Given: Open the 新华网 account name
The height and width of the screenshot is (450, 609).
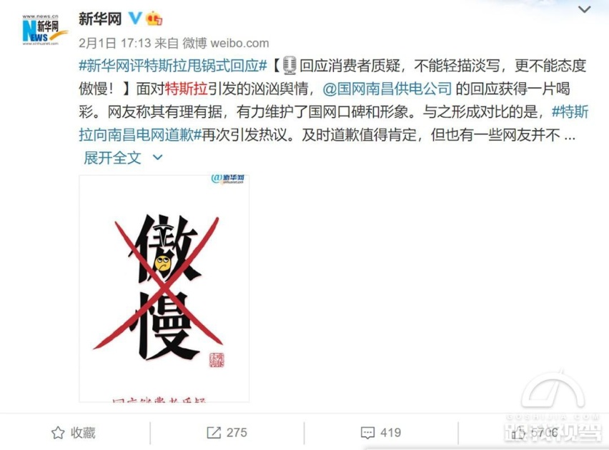Looking at the screenshot, I should pyautogui.click(x=100, y=19).
